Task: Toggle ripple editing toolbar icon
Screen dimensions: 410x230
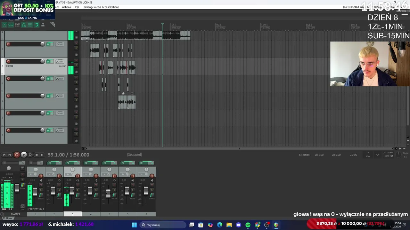Action: (x=17, y=25)
